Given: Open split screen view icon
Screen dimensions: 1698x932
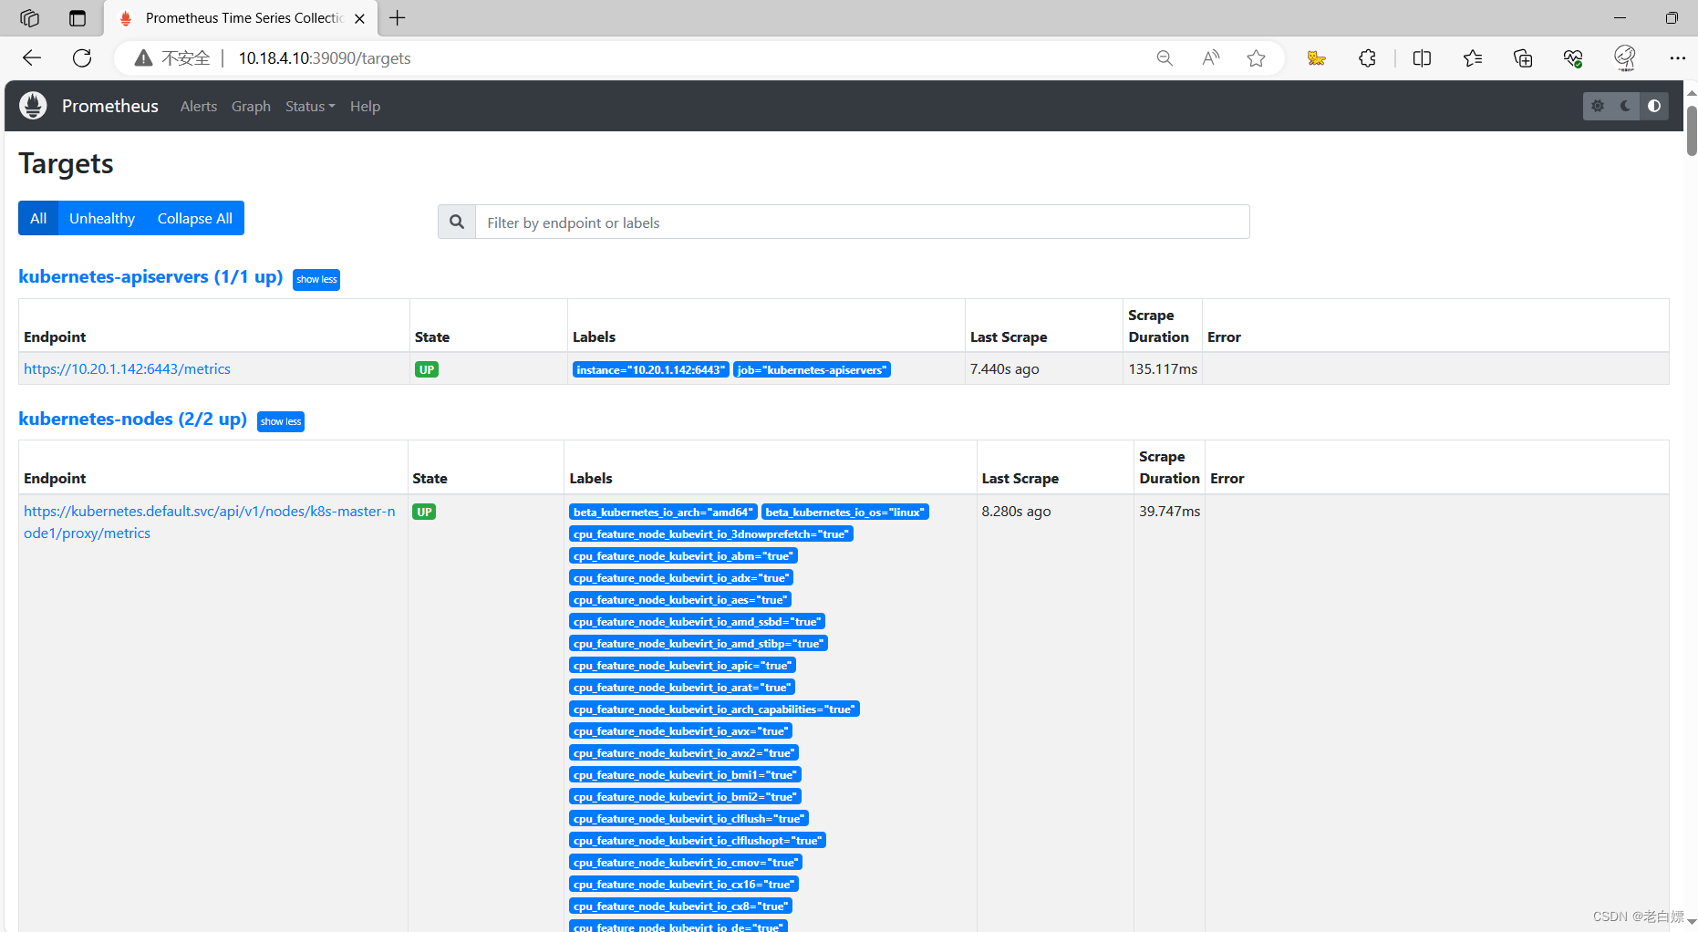Looking at the screenshot, I should coord(1422,58).
